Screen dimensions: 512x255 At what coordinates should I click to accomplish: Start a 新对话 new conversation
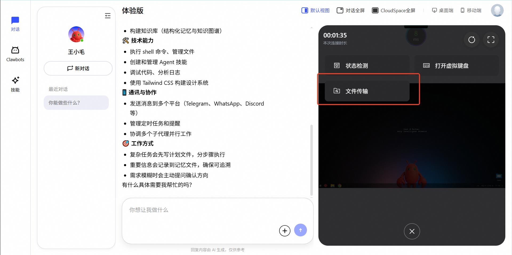(x=78, y=68)
